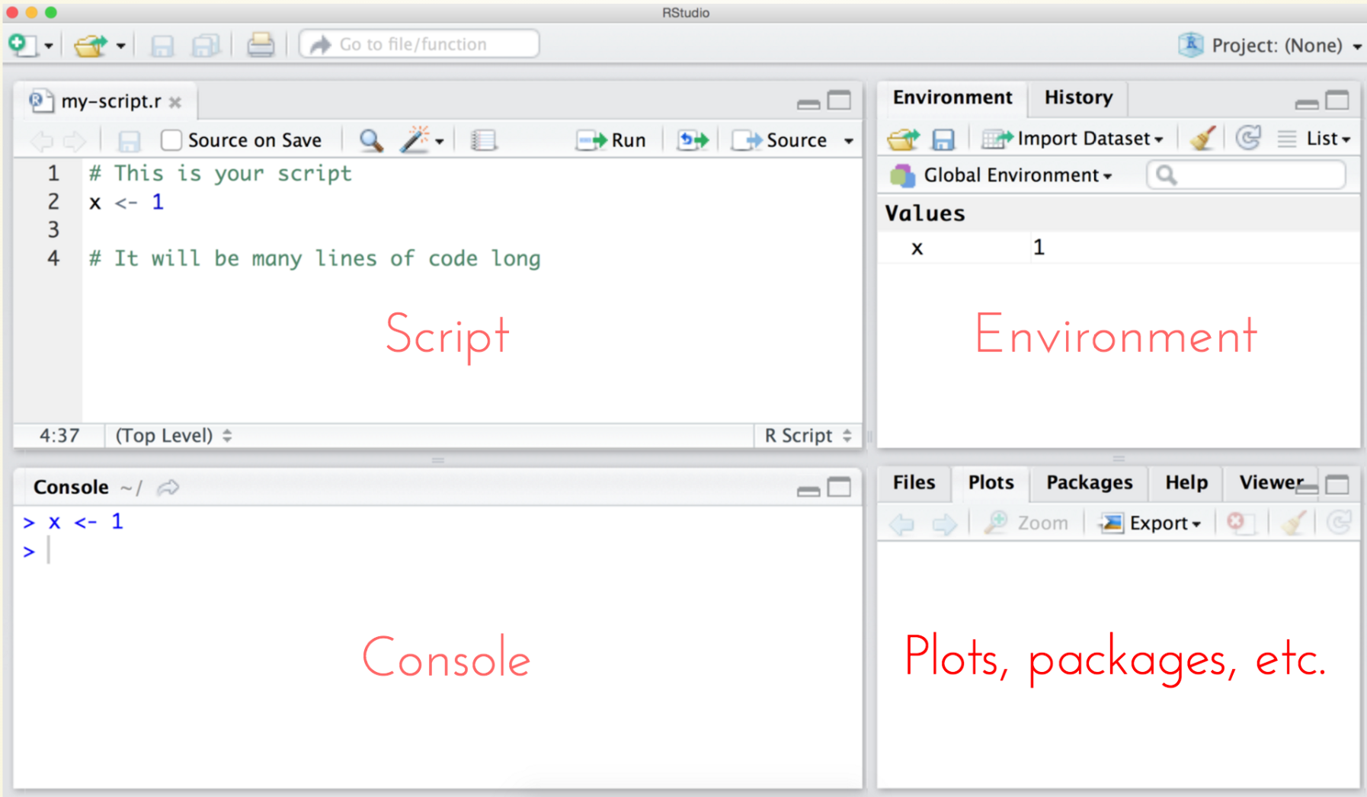Refresh the Environment pane
1367x797 pixels.
(1248, 139)
